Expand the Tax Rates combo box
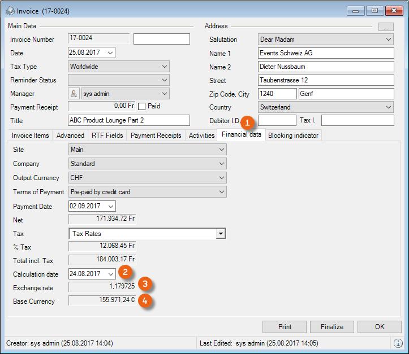 [221, 234]
